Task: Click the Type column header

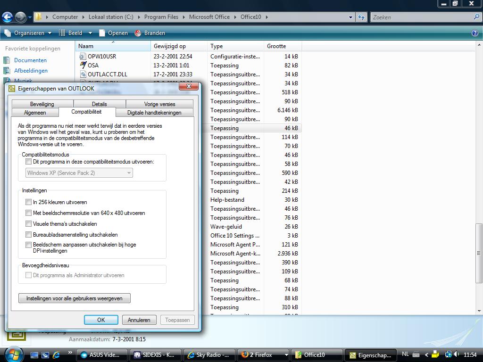Action: pos(236,46)
